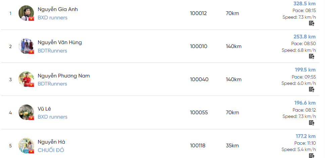Open BDTRunners team link under Nguyễn Phương Nam
The height and width of the screenshot is (158, 327).
52,84
